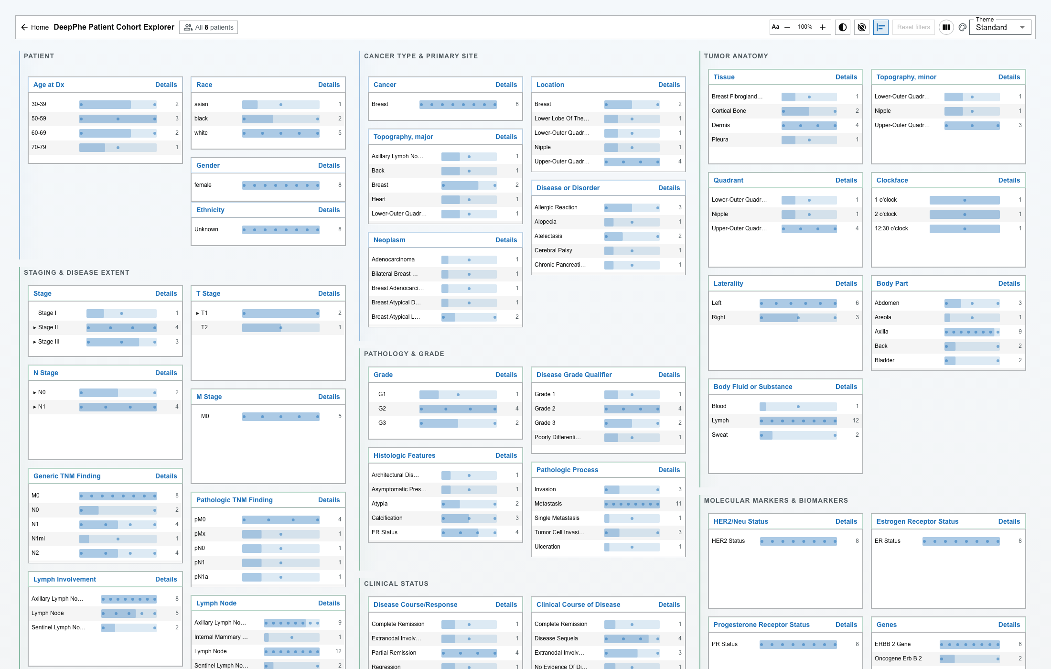Select the pN1a pathologic finding row
Image resolution: width=1051 pixels, height=669 pixels.
(268, 577)
